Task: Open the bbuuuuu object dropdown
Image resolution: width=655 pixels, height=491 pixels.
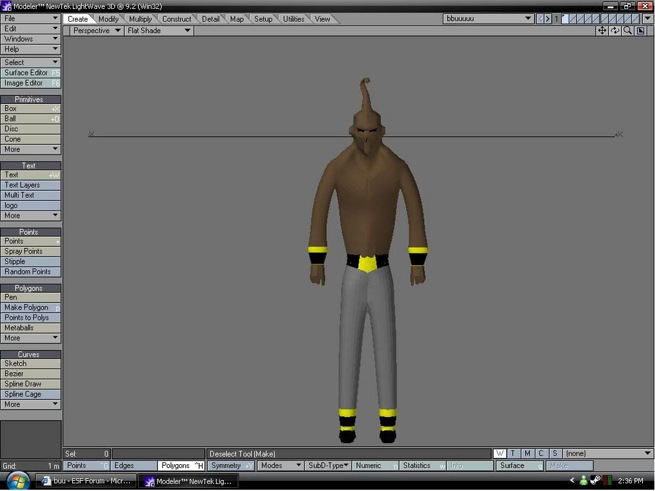Action: point(488,19)
